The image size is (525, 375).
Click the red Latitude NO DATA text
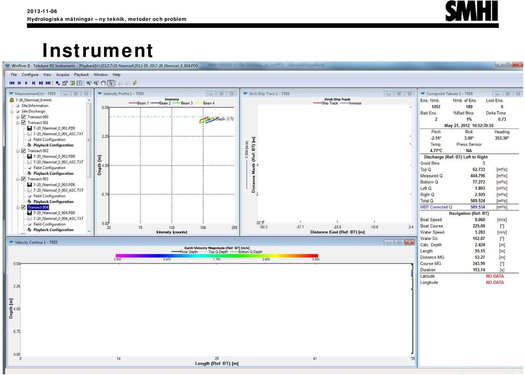494,276
